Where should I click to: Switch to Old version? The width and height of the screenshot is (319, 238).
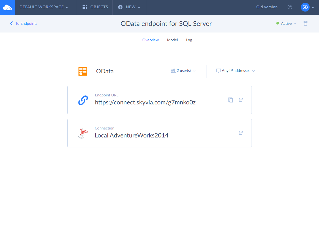(267, 7)
